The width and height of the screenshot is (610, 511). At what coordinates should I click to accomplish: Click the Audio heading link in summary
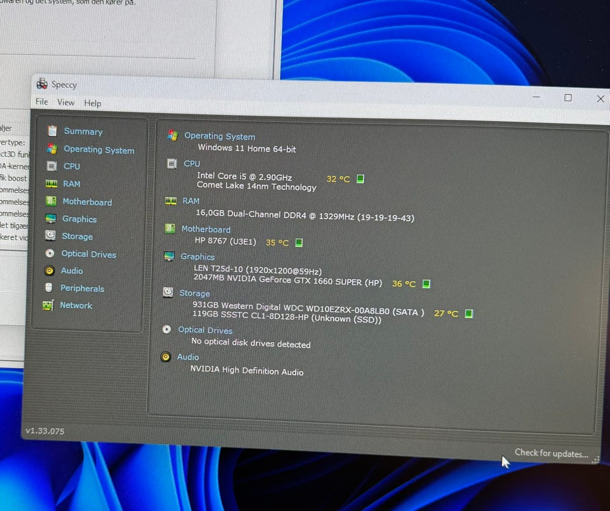point(188,357)
